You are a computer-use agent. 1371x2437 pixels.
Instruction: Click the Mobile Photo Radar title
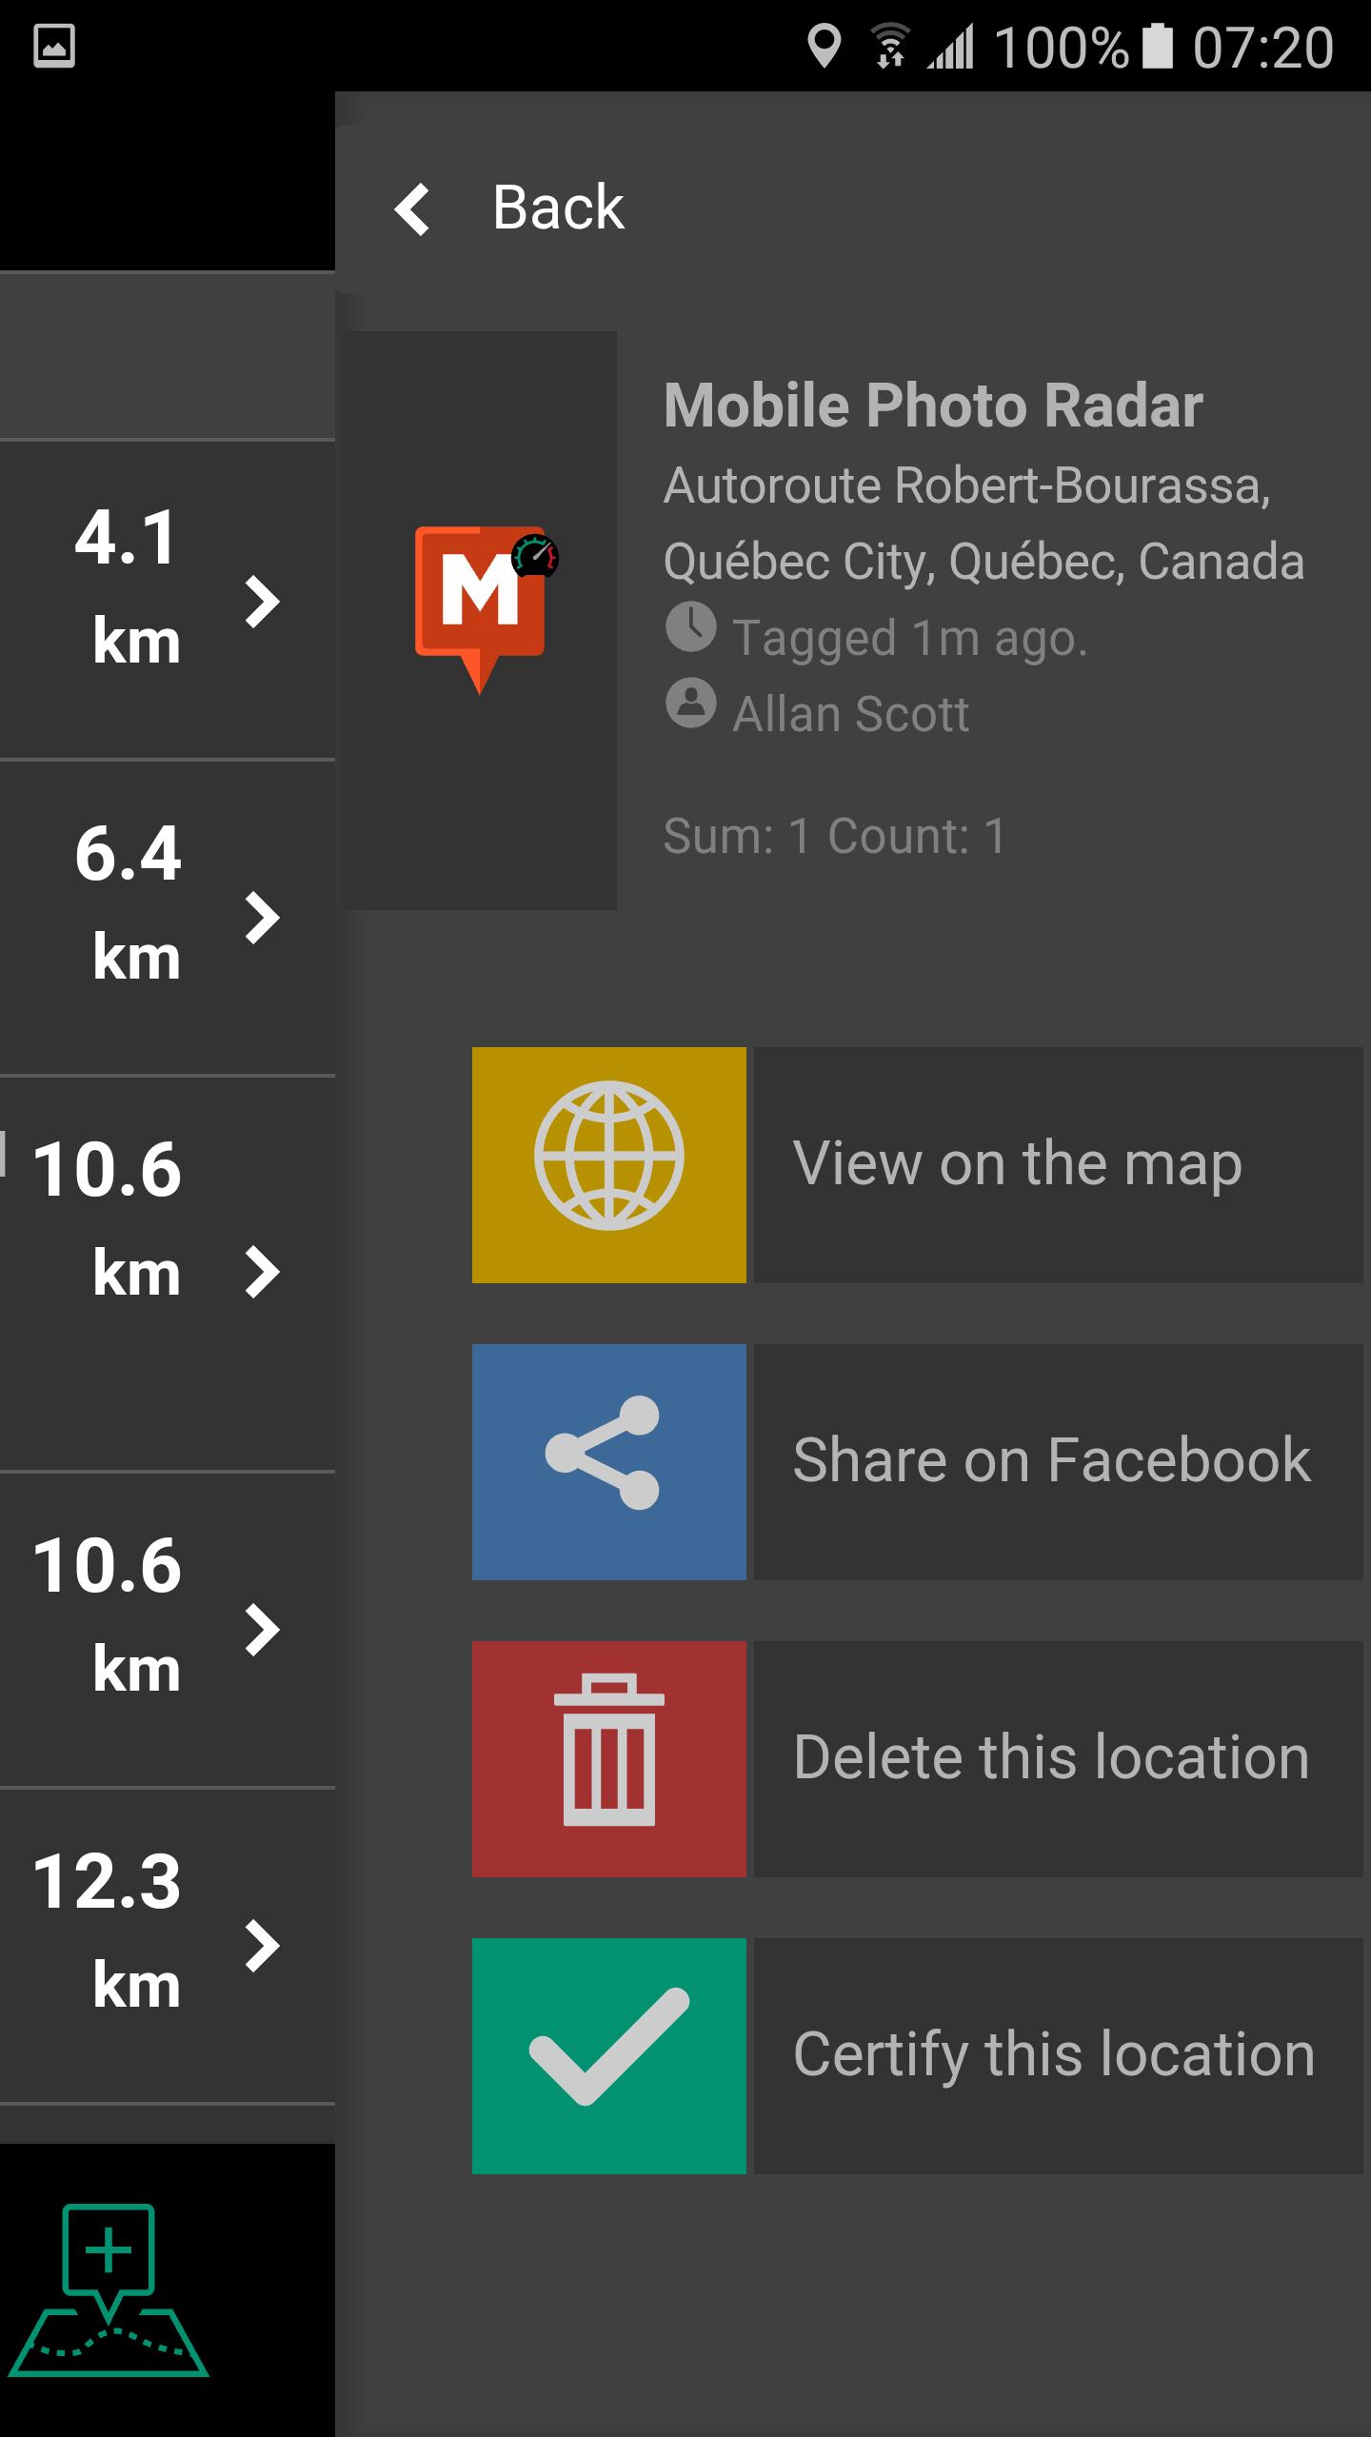(933, 406)
